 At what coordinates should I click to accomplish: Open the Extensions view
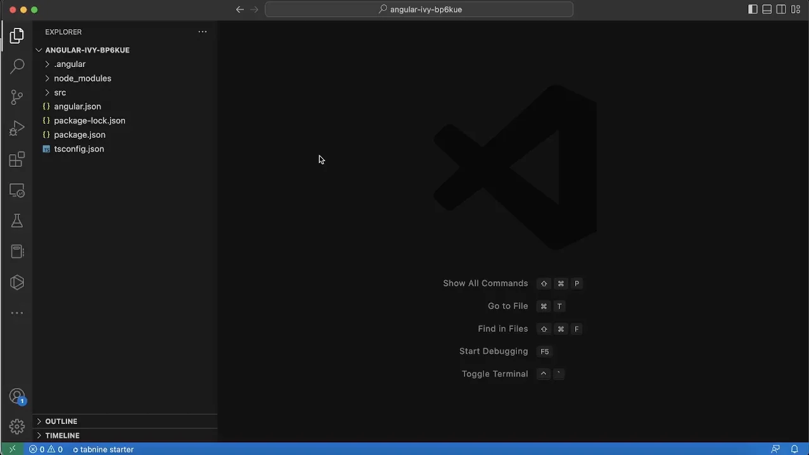pos(17,159)
